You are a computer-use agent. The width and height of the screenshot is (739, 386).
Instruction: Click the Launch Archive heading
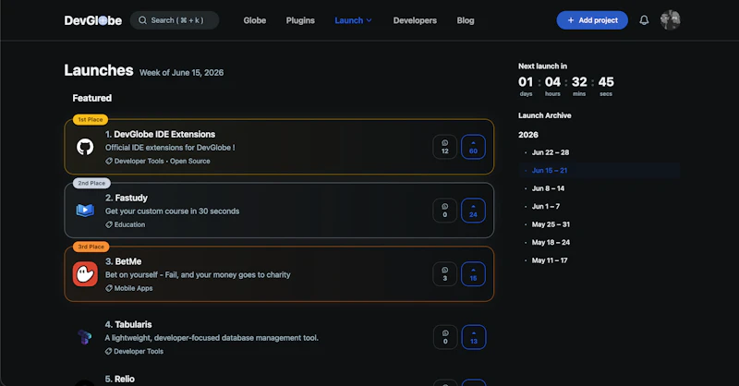pyautogui.click(x=545, y=115)
